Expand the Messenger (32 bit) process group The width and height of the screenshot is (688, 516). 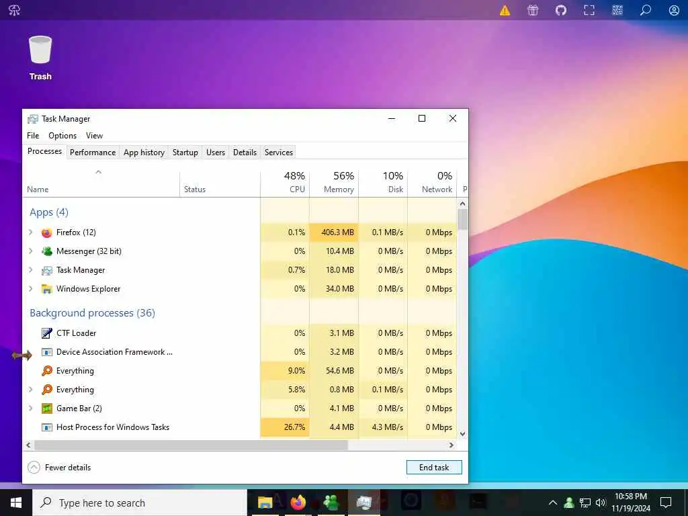[31, 251]
